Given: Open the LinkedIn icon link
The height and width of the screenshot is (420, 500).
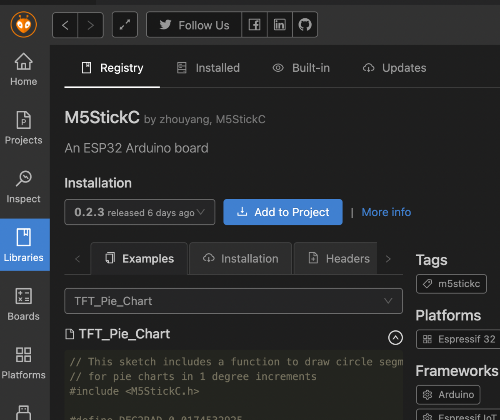Looking at the screenshot, I should pos(280,25).
